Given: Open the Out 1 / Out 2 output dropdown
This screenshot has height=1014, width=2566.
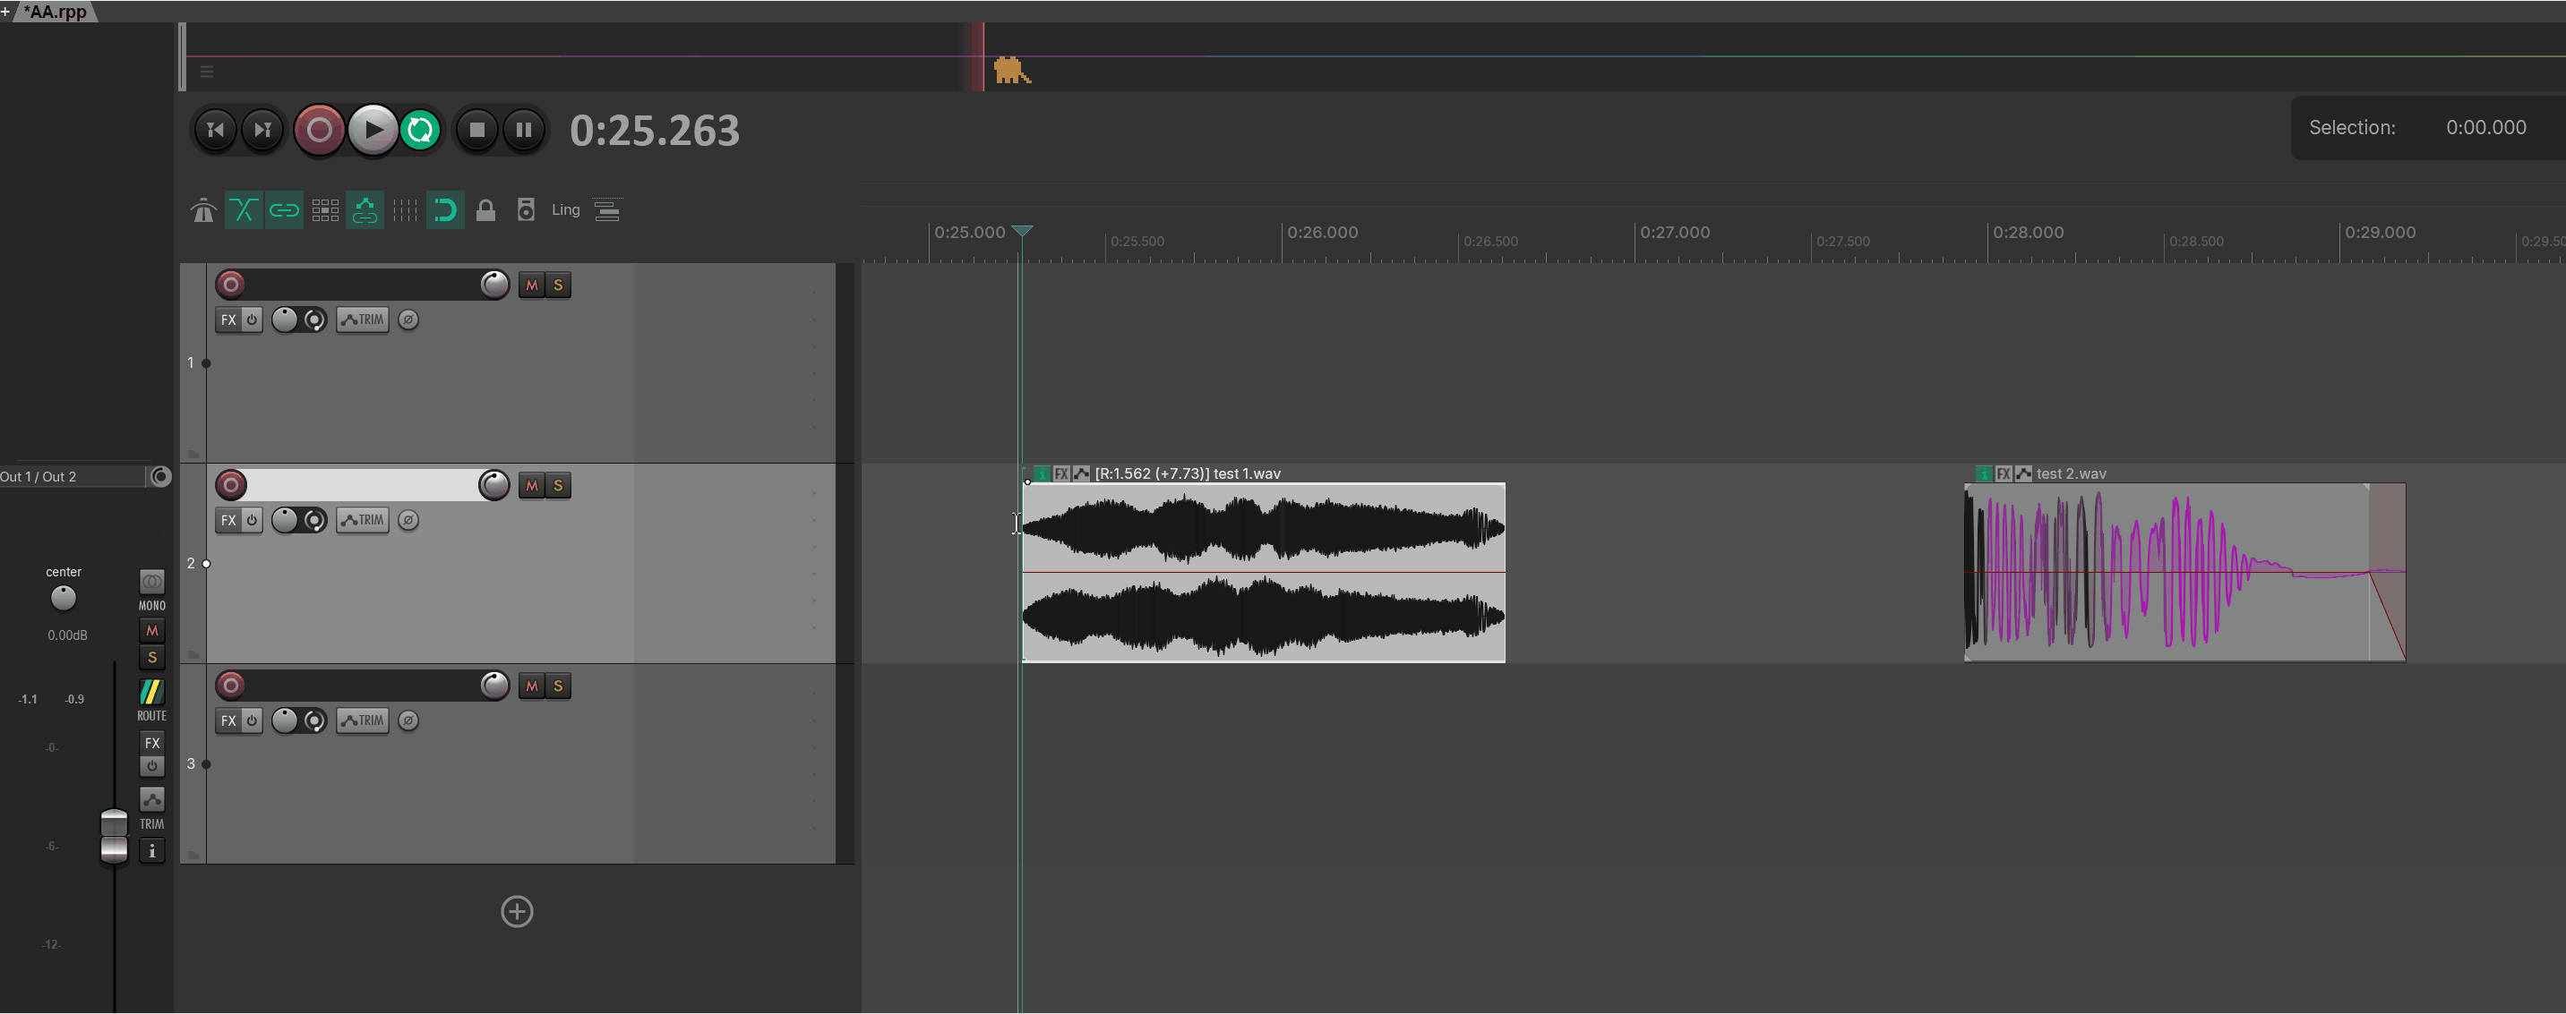Looking at the screenshot, I should click(x=72, y=477).
